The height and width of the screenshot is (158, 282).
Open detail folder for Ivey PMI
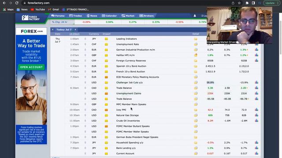[196, 110]
